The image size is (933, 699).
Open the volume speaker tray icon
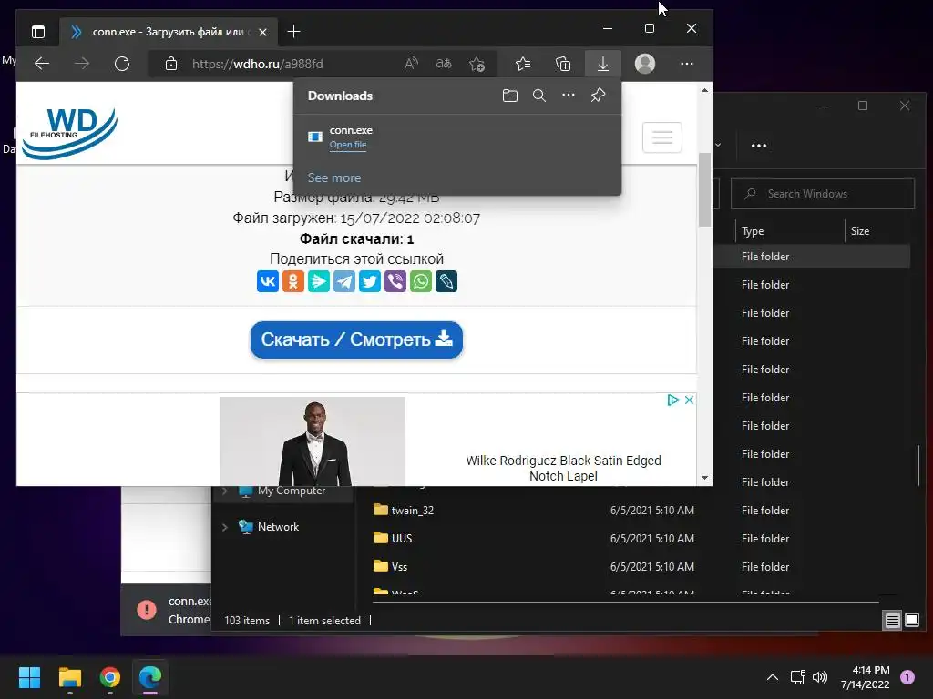point(820,677)
